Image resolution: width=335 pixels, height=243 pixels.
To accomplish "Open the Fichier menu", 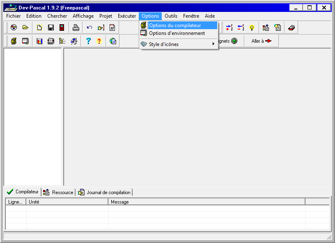I will point(13,16).
